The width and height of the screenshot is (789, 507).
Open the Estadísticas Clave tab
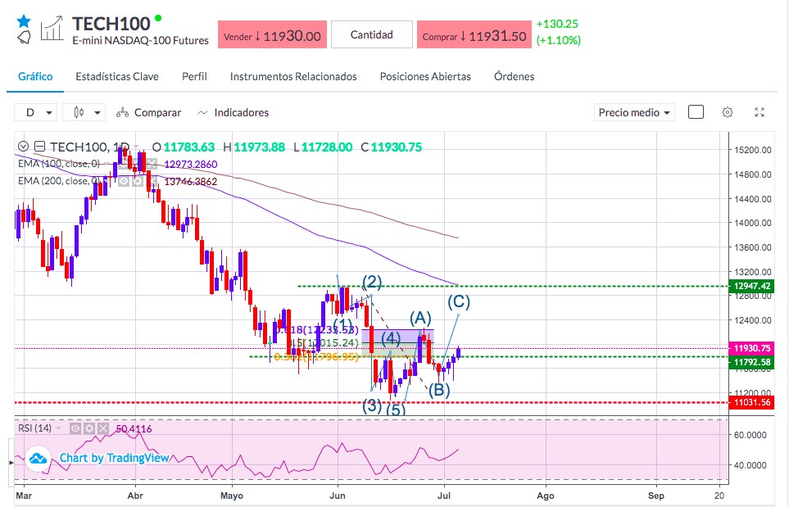[x=117, y=76]
